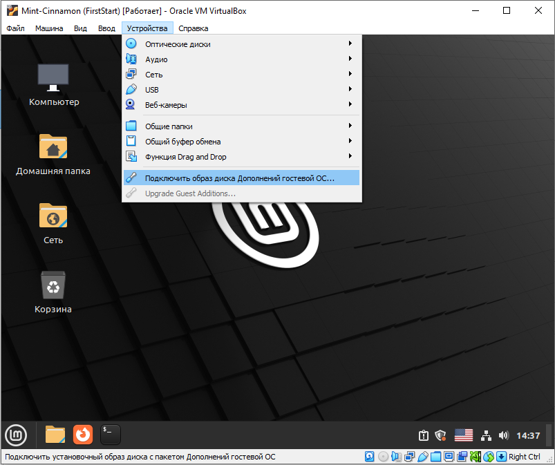This screenshot has height=465, width=555.
Task: Click the sound volume tray icon
Action: (x=503, y=435)
